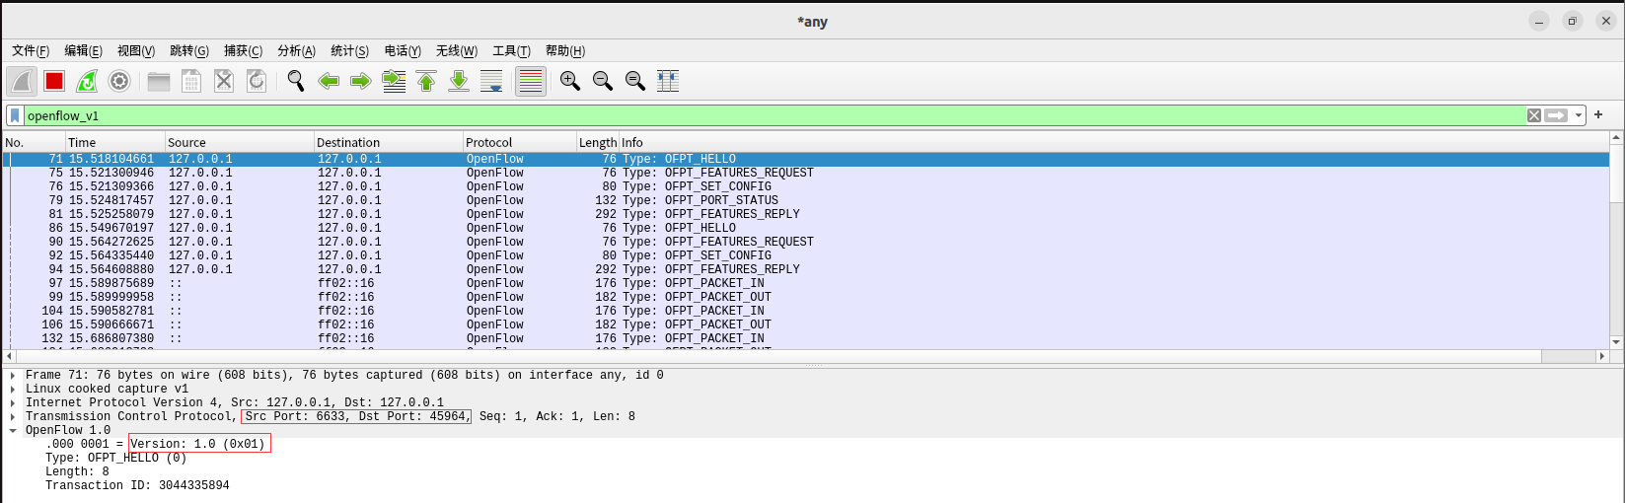
Task: Open the 统计(S) menu
Action: tap(349, 50)
